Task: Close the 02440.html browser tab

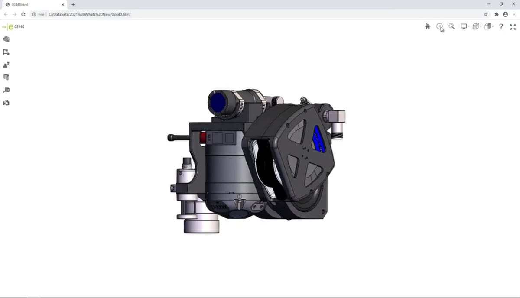Action: click(62, 4)
